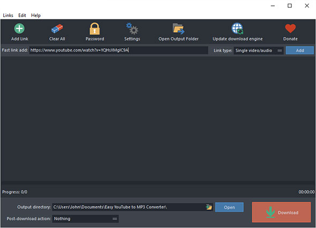Viewport: 316px width, 228px height.
Task: Open the Help menu
Action: pos(36,16)
